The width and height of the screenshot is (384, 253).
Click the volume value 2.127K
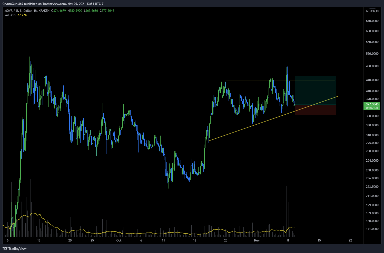[22, 15]
